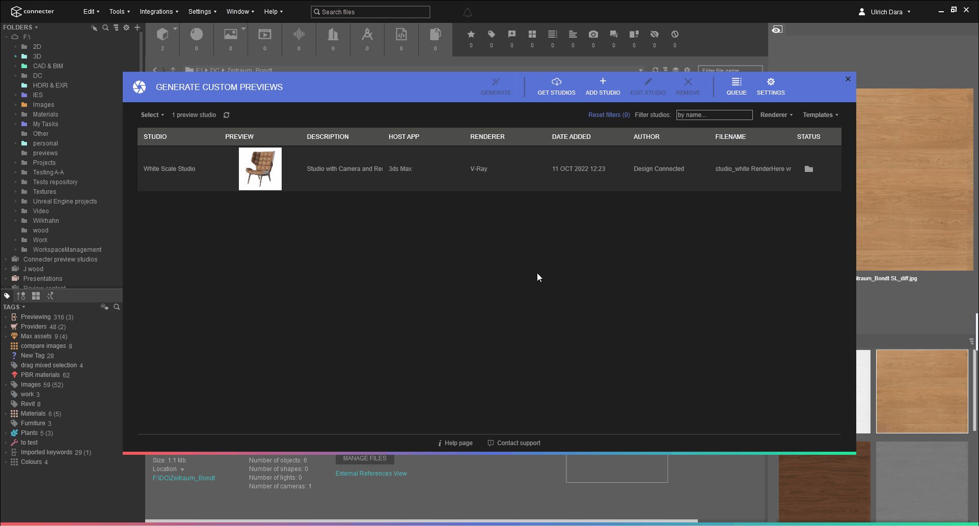Click the search icon in Tags panel

[x=117, y=307]
